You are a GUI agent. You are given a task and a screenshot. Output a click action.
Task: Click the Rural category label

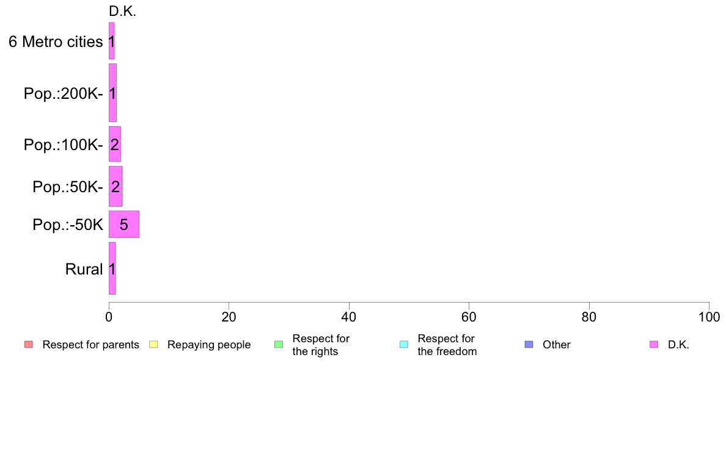pos(84,269)
